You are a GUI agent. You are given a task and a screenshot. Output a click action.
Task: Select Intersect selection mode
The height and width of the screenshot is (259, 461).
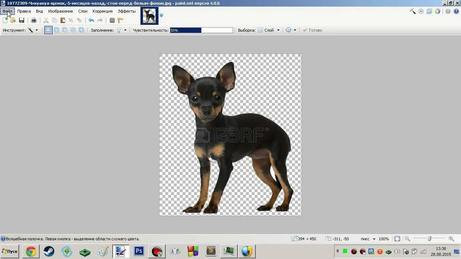(73, 30)
